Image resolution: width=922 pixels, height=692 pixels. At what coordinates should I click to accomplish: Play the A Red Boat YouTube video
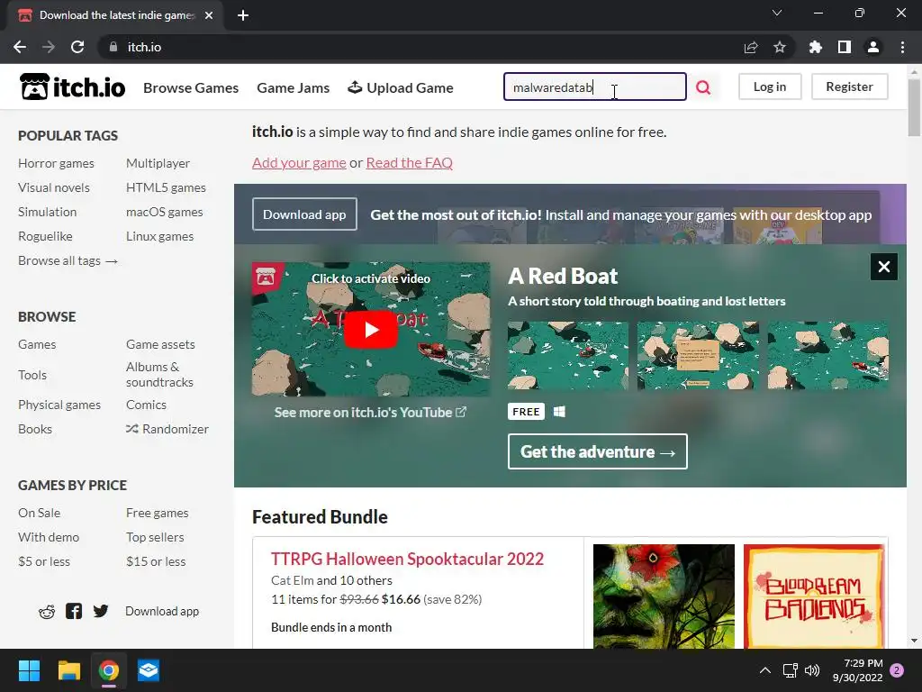pos(370,330)
